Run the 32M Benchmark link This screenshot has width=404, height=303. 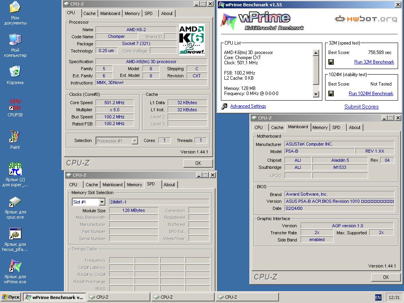pyautogui.click(x=374, y=62)
